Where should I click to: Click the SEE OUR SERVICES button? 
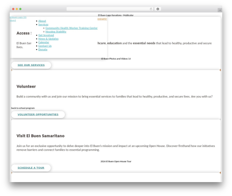pos(31,65)
